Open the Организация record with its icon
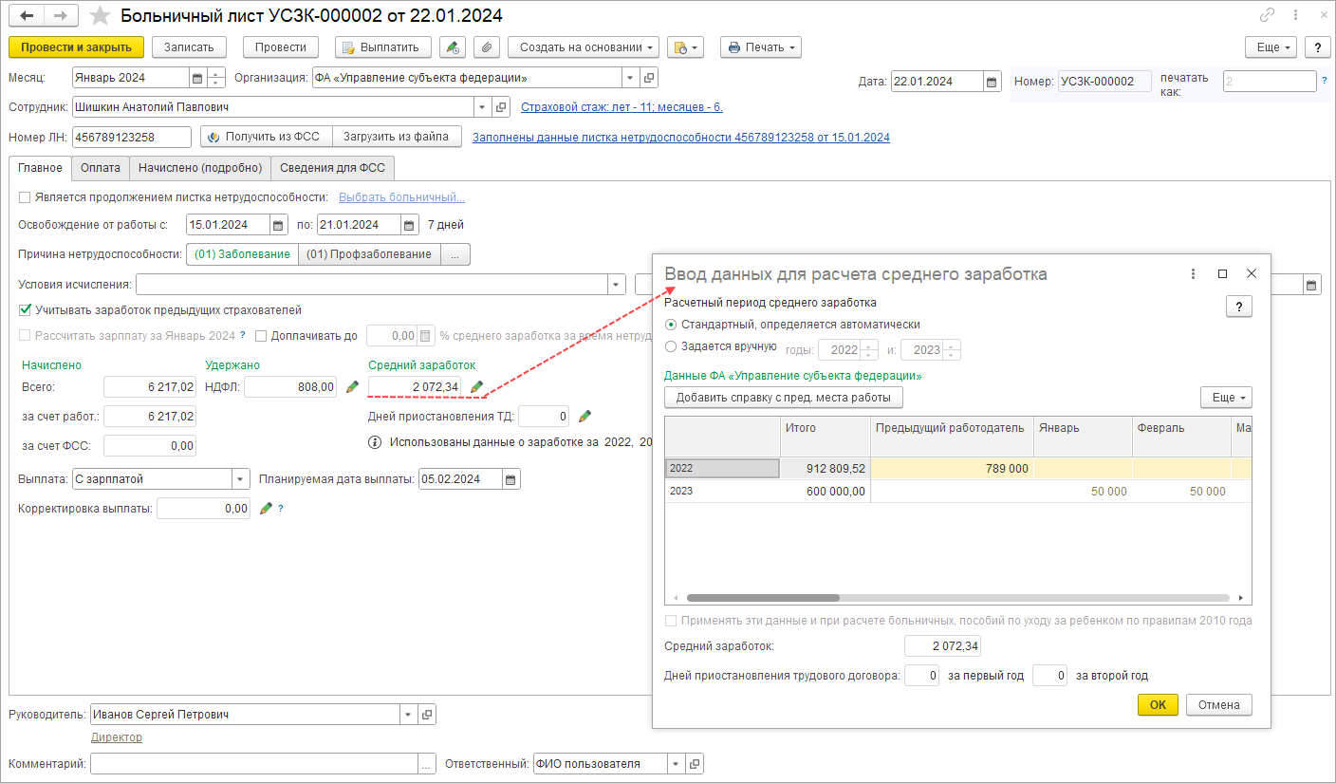This screenshot has width=1336, height=783. (649, 78)
